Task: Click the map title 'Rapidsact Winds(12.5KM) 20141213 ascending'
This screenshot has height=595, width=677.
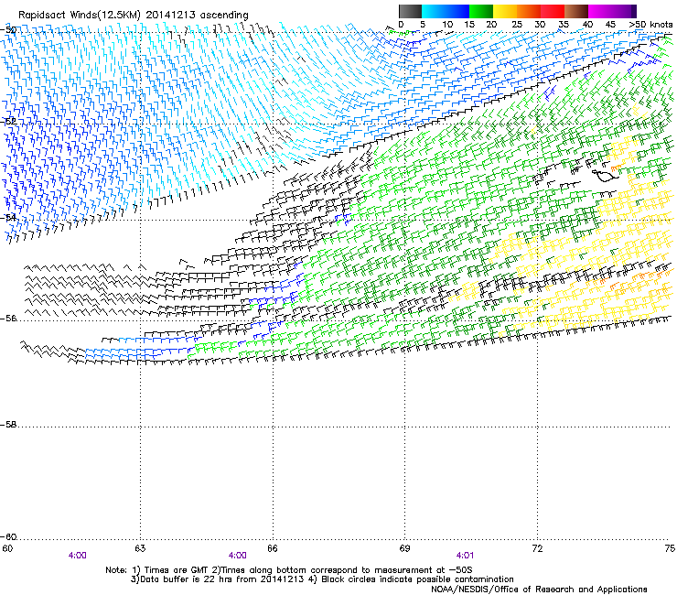Action: 134,16
